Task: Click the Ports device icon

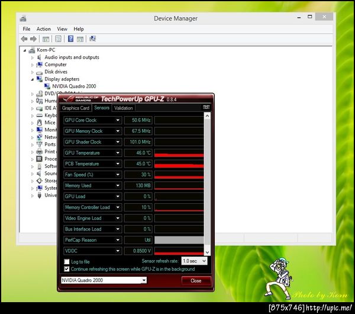Action: [40, 144]
